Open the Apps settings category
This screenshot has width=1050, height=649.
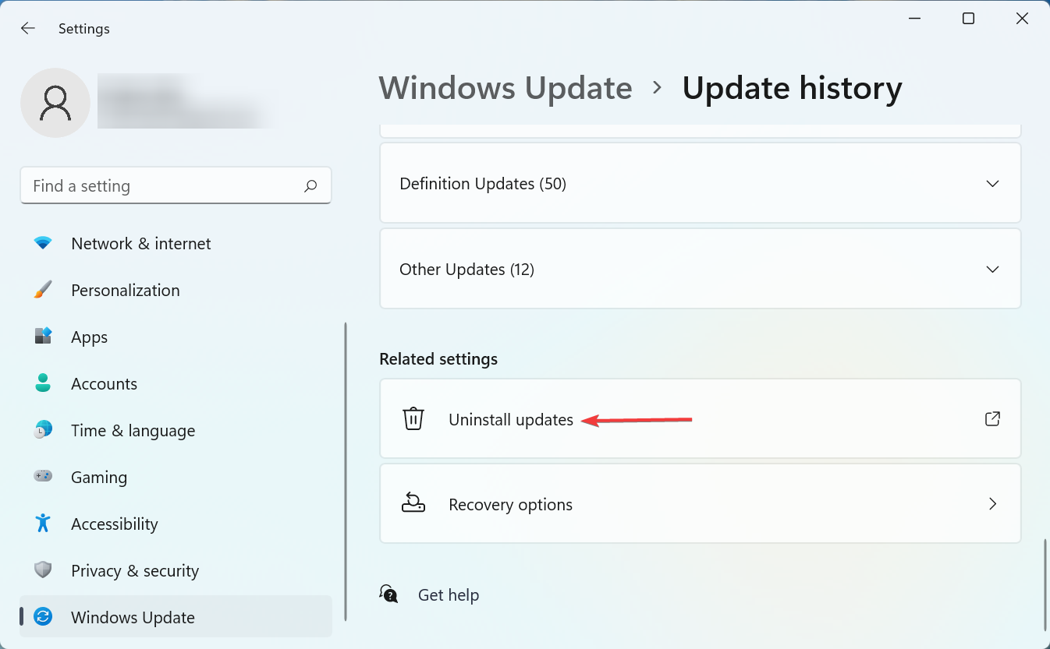[x=89, y=337]
